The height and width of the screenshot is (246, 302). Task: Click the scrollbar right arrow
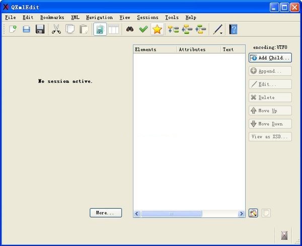click(x=242, y=214)
